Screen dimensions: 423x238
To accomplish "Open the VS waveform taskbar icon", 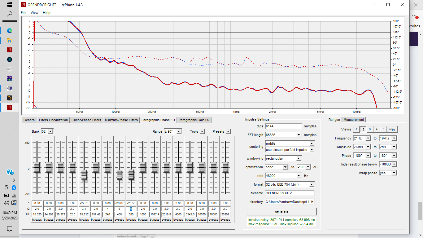I will point(10,98).
